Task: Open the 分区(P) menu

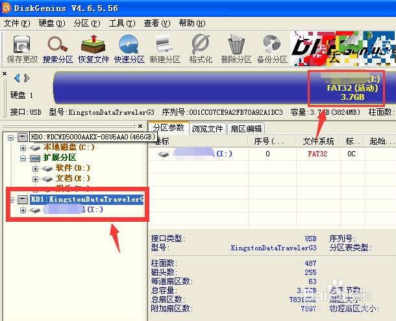Action: click(87, 23)
